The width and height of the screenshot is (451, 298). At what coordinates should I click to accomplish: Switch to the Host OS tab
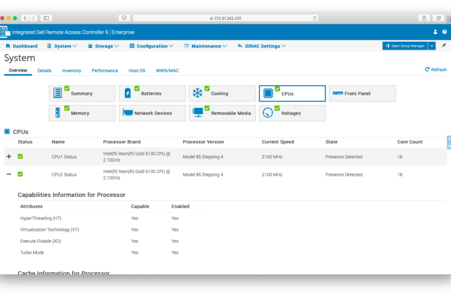pos(137,70)
